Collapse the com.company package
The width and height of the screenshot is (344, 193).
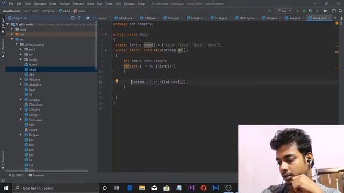point(17,44)
